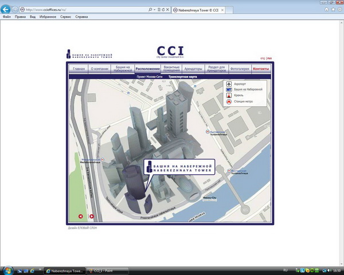Click the red left arrow map button

pos(80,216)
